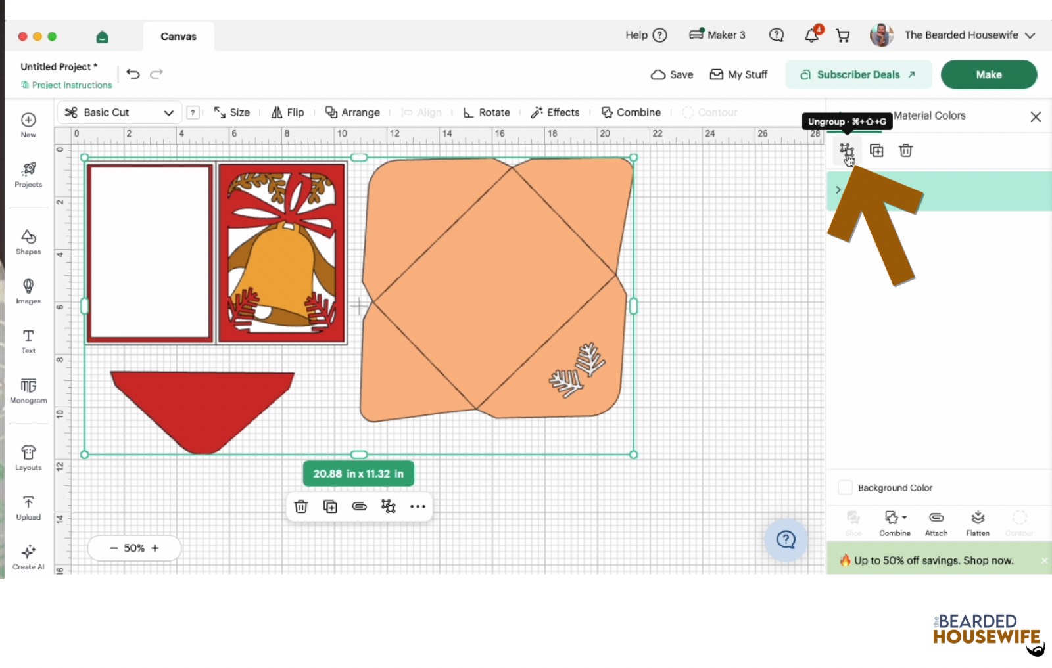Open the Combine dropdown in bottom panel

pyautogui.click(x=895, y=523)
